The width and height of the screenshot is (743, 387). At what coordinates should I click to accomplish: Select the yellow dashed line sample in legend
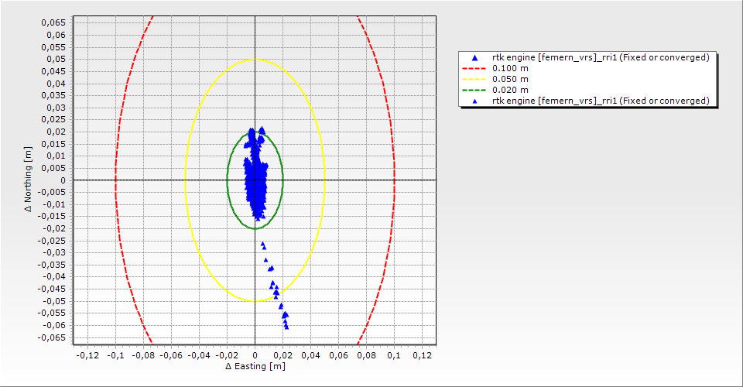pos(474,80)
